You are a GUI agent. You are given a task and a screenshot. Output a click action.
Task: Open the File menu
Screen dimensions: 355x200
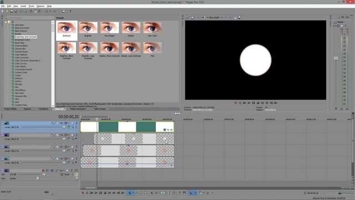[3, 6]
